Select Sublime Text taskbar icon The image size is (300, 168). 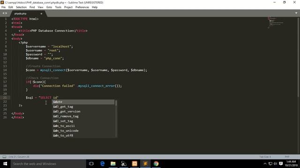pyautogui.click(x=145, y=164)
